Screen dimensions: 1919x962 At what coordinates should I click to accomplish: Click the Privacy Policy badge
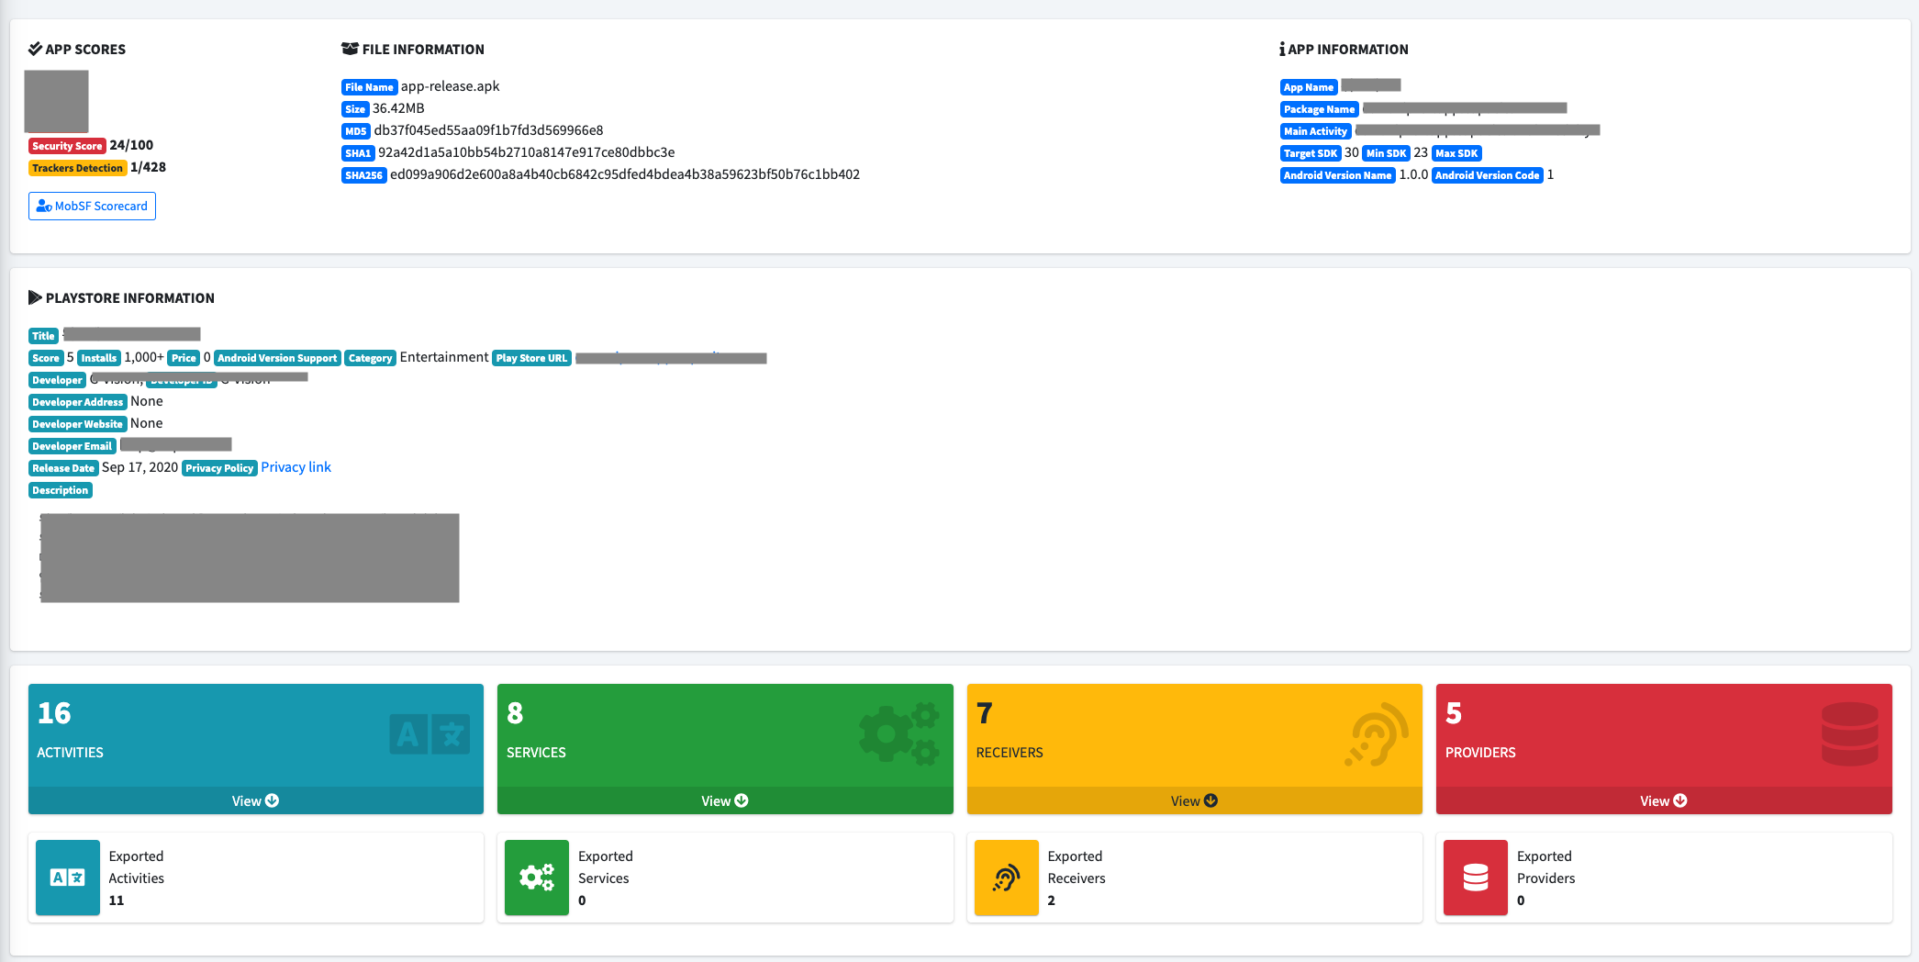point(219,468)
